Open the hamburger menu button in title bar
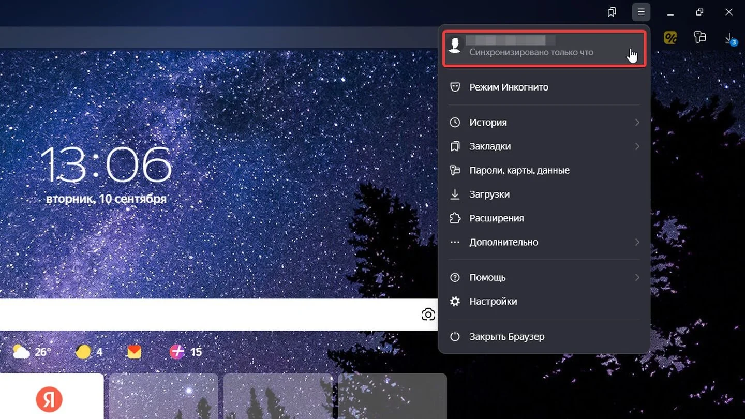Screen dimensions: 745x419 pos(641,12)
